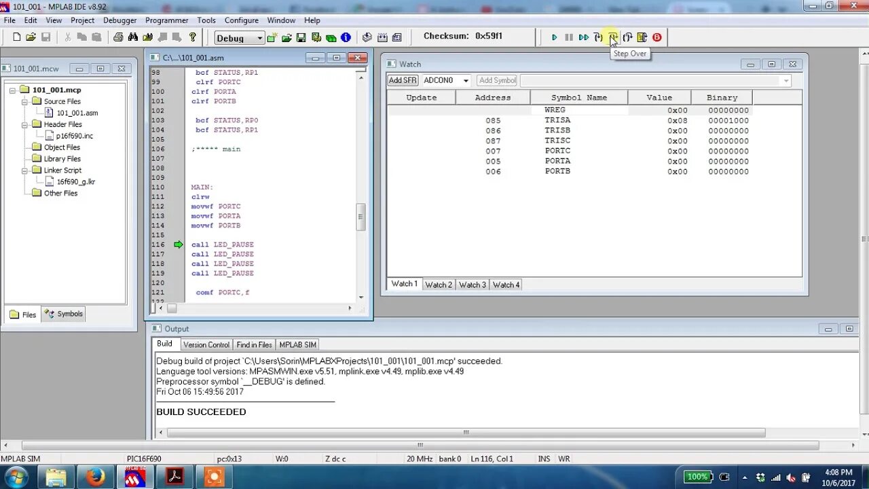Click the Run debugger play icon

click(554, 37)
